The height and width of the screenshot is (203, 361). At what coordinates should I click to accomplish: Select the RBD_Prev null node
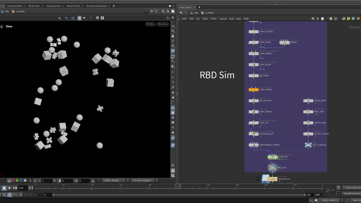(x=272, y=167)
